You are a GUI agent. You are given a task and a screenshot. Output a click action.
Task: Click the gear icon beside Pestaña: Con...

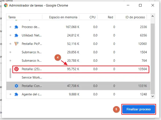16,86
